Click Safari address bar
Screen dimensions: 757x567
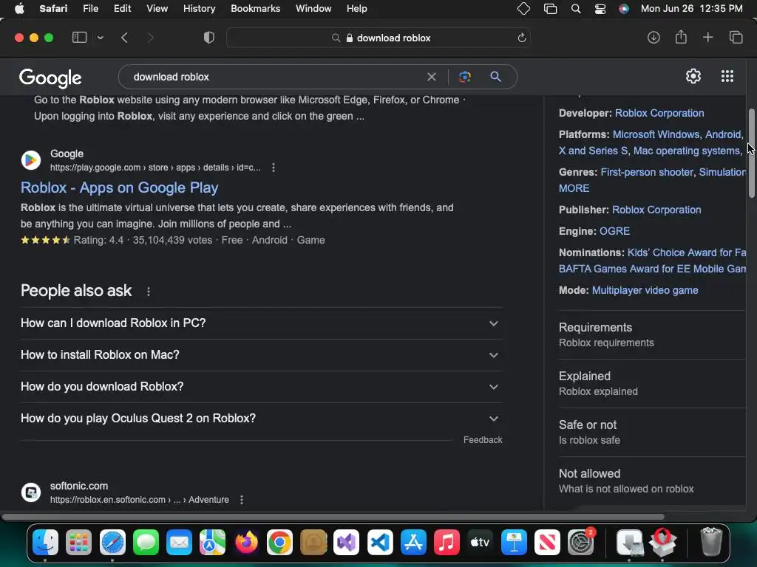coord(378,38)
